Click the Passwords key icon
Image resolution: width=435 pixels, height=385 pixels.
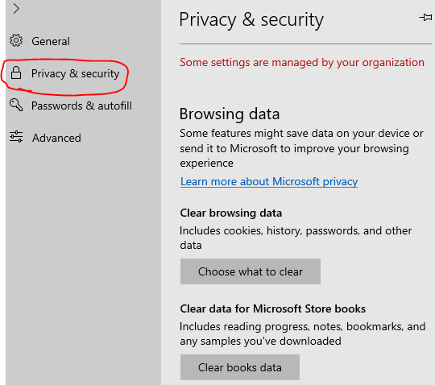click(16, 106)
